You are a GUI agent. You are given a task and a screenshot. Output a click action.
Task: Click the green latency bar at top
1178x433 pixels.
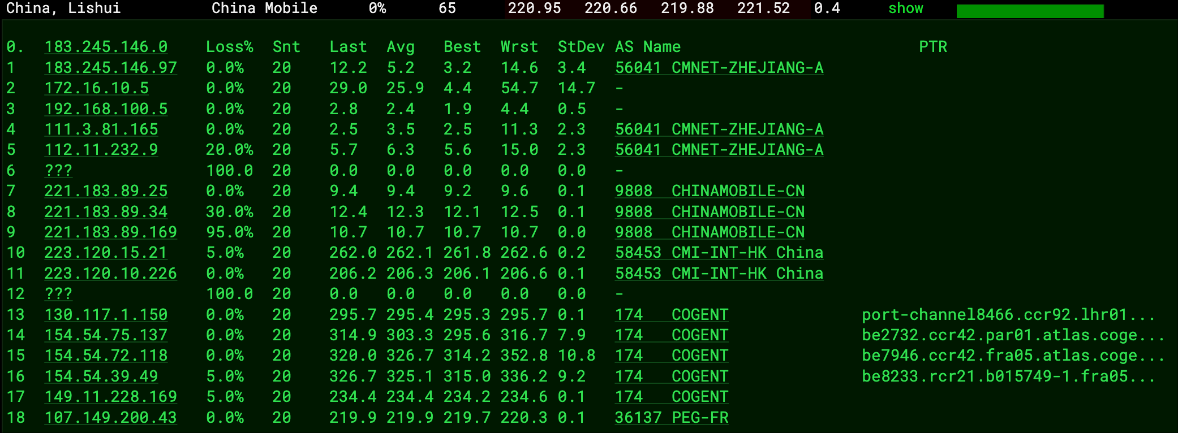1030,11
